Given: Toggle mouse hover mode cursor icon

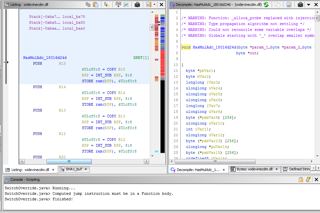Looking at the screenshot, I should (107, 5).
